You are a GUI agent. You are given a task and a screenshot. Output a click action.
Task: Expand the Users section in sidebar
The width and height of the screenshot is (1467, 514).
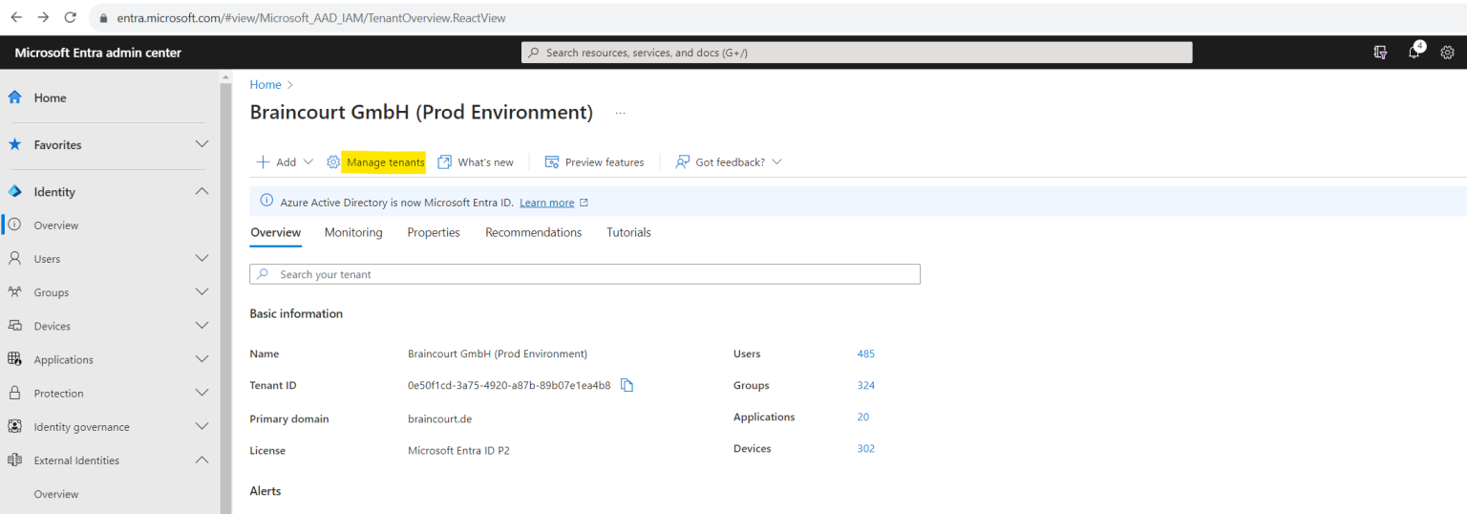202,259
